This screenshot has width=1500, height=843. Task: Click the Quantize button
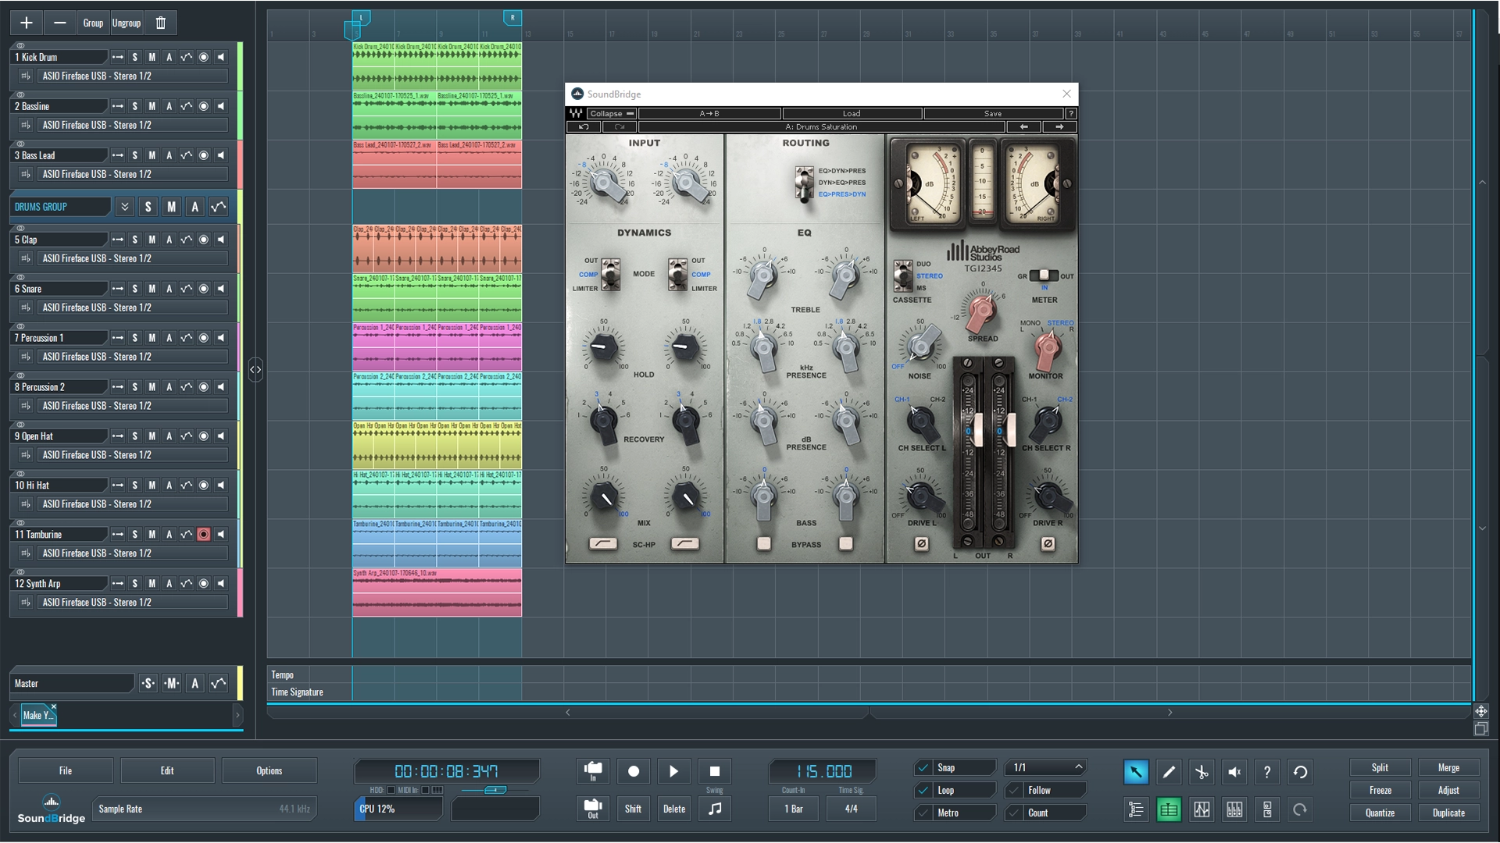click(1380, 813)
